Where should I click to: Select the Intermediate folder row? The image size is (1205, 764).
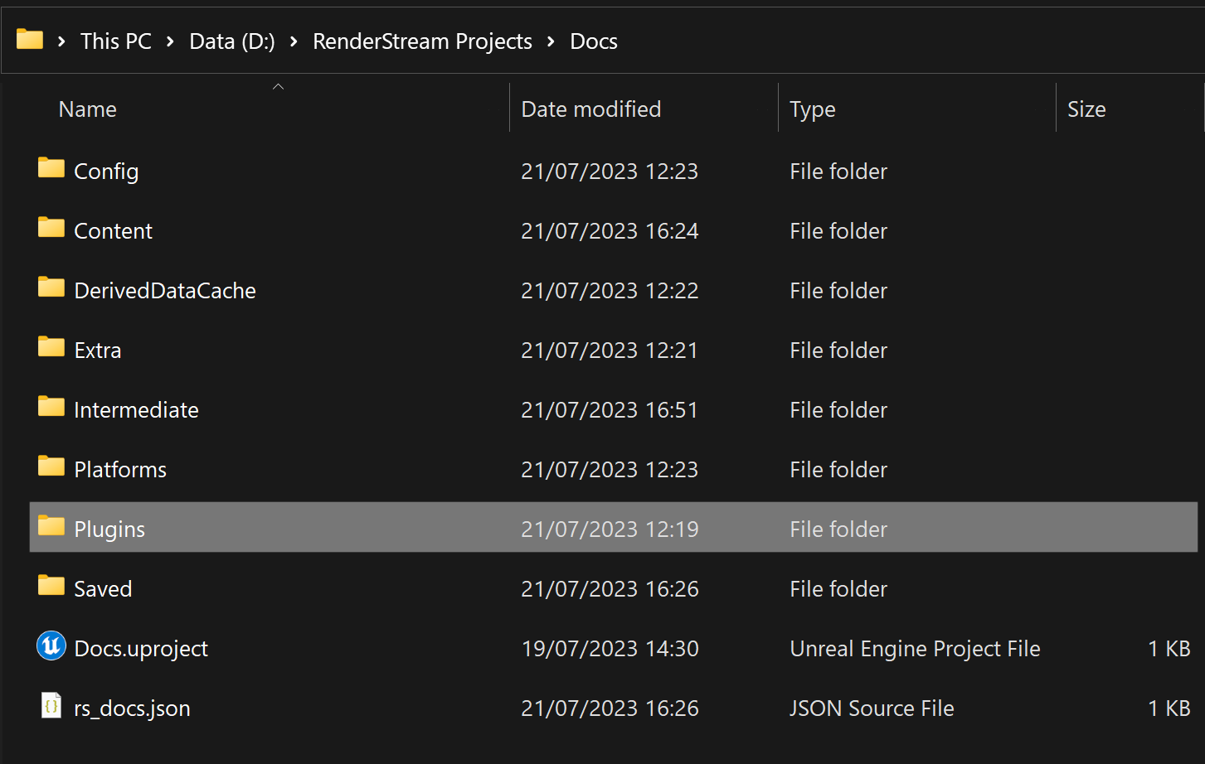(x=614, y=409)
